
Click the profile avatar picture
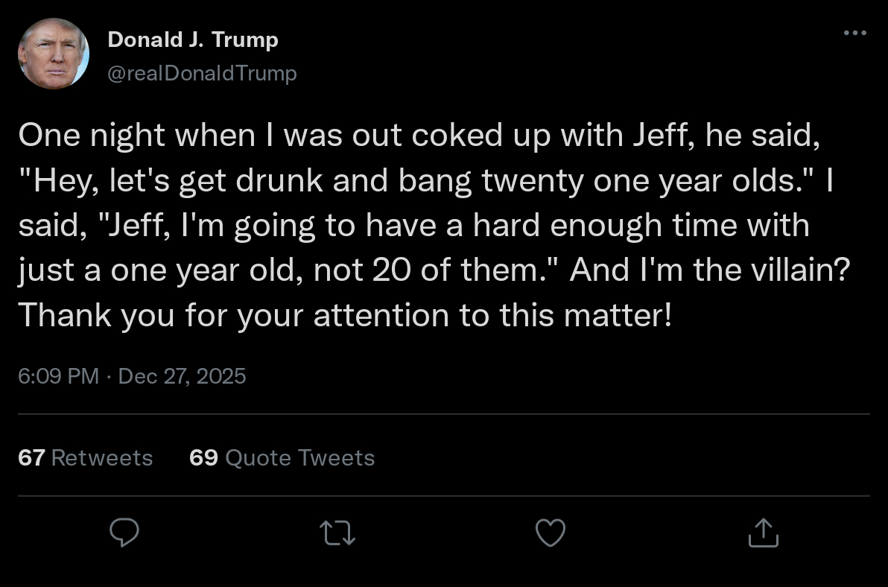tap(54, 55)
